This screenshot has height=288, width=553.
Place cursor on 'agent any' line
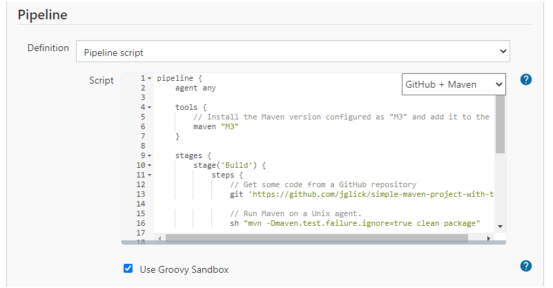(x=195, y=88)
